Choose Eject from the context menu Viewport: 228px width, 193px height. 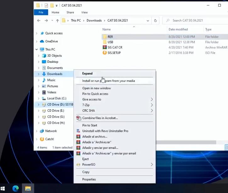click(114, 159)
